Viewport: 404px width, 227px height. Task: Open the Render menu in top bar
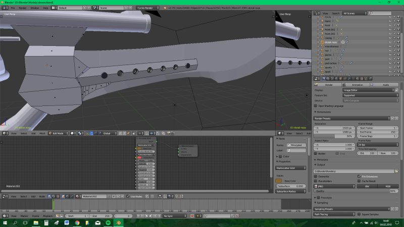click(x=22, y=8)
